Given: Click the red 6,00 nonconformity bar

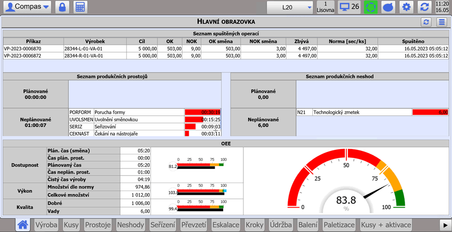Looking at the screenshot, I should pos(430,112).
